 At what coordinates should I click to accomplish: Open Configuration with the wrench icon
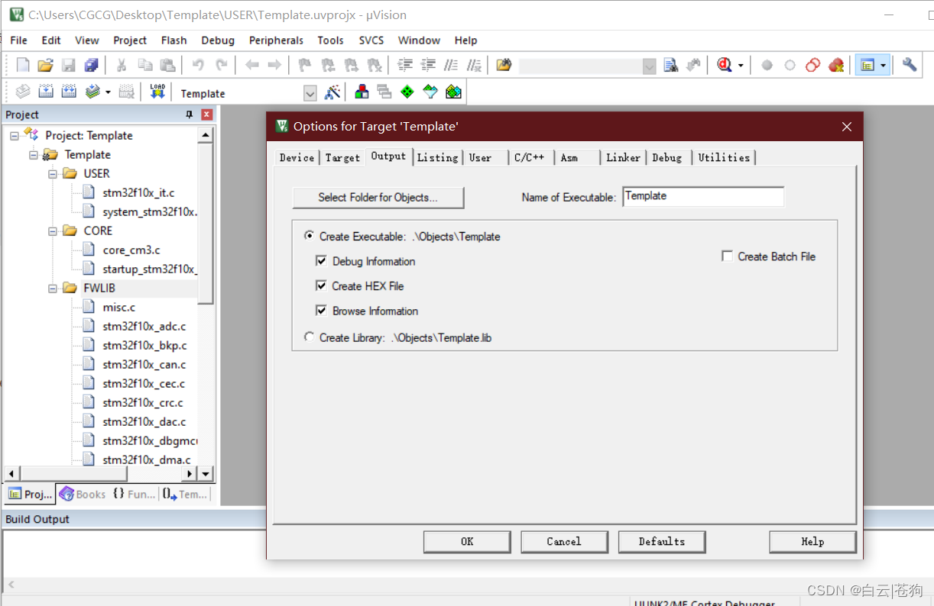coord(910,66)
